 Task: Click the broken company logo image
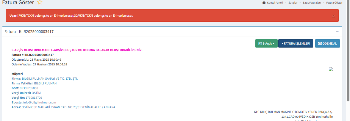330,69
